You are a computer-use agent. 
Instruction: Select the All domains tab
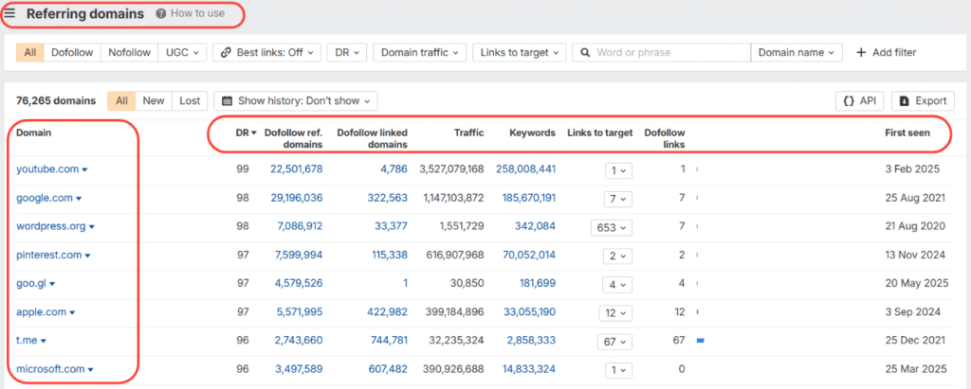pos(121,101)
